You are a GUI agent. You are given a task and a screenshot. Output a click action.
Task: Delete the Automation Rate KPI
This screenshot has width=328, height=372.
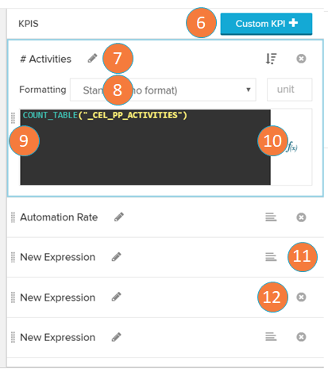click(x=301, y=217)
